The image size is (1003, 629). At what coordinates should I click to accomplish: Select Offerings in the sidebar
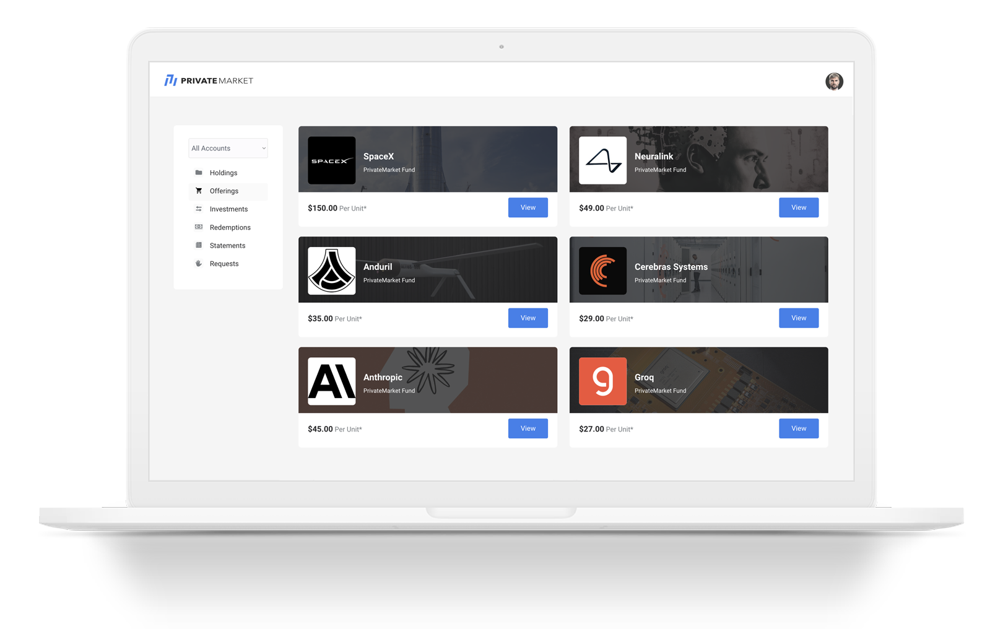(x=228, y=191)
